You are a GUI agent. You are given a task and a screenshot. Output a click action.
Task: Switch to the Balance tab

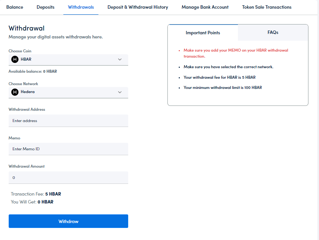point(15,7)
